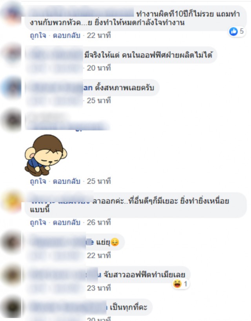Image resolution: width=251 pixels, height=321 pixels.
Task: Click ตอบกลับ under the monkey sticker comment
Action: [66, 181]
